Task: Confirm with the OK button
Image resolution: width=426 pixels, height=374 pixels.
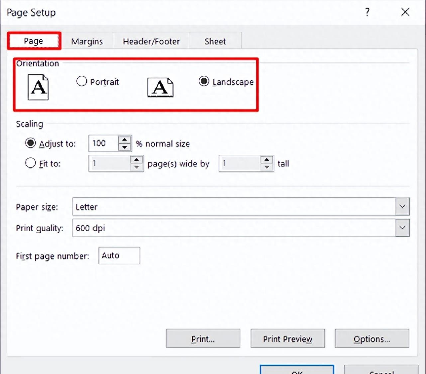Action: [297, 369]
